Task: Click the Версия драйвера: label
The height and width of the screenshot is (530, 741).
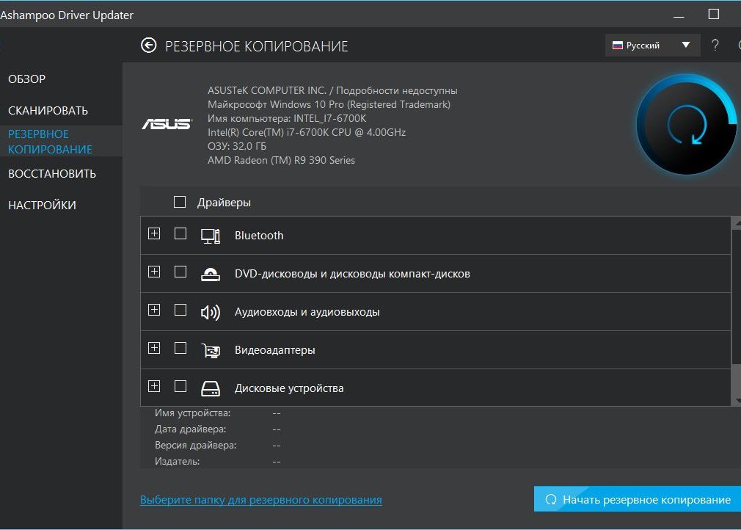Action: [x=195, y=446]
